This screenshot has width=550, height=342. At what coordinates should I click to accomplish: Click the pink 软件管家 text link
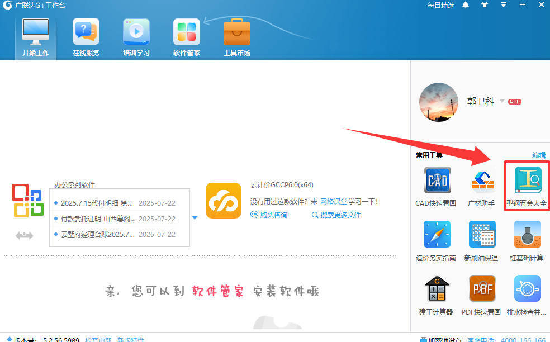coord(218,291)
